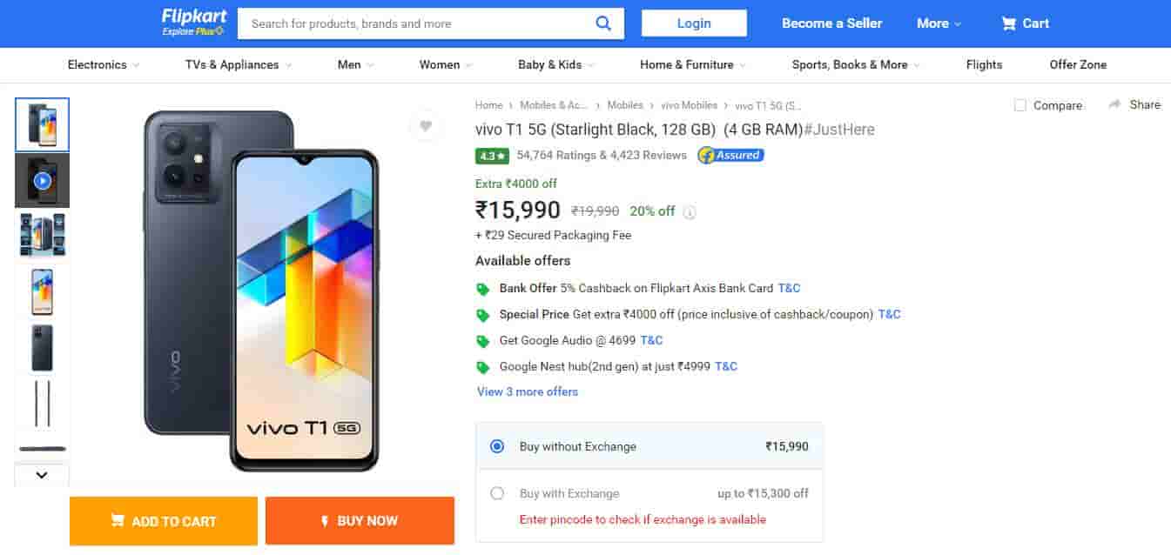Open the Flights menu item
Viewport: 1171px width, 555px height.
(984, 64)
